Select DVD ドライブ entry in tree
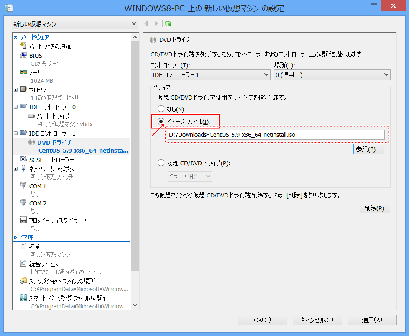409x336 pixels. (x=54, y=143)
